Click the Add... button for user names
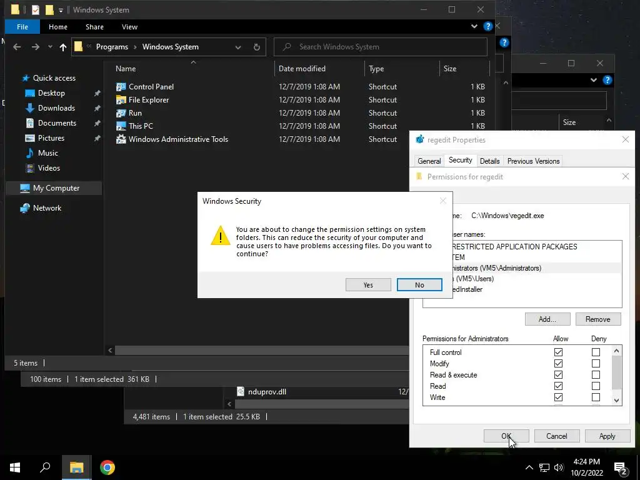This screenshot has height=480, width=640. click(x=547, y=319)
